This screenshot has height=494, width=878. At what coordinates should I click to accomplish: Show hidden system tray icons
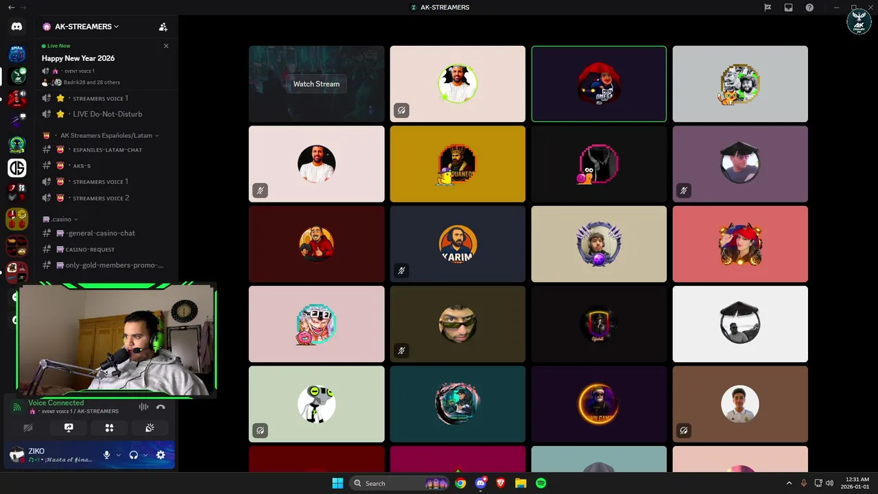789,483
